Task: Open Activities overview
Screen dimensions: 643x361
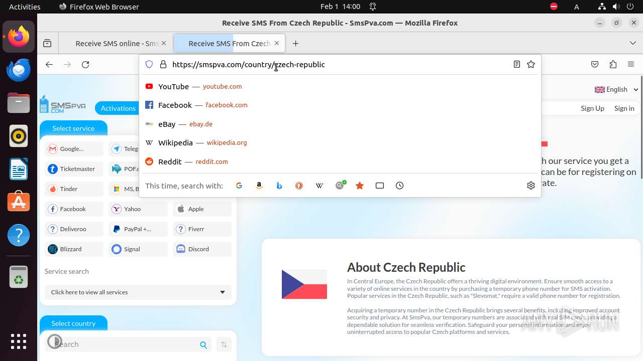Action: [25, 7]
